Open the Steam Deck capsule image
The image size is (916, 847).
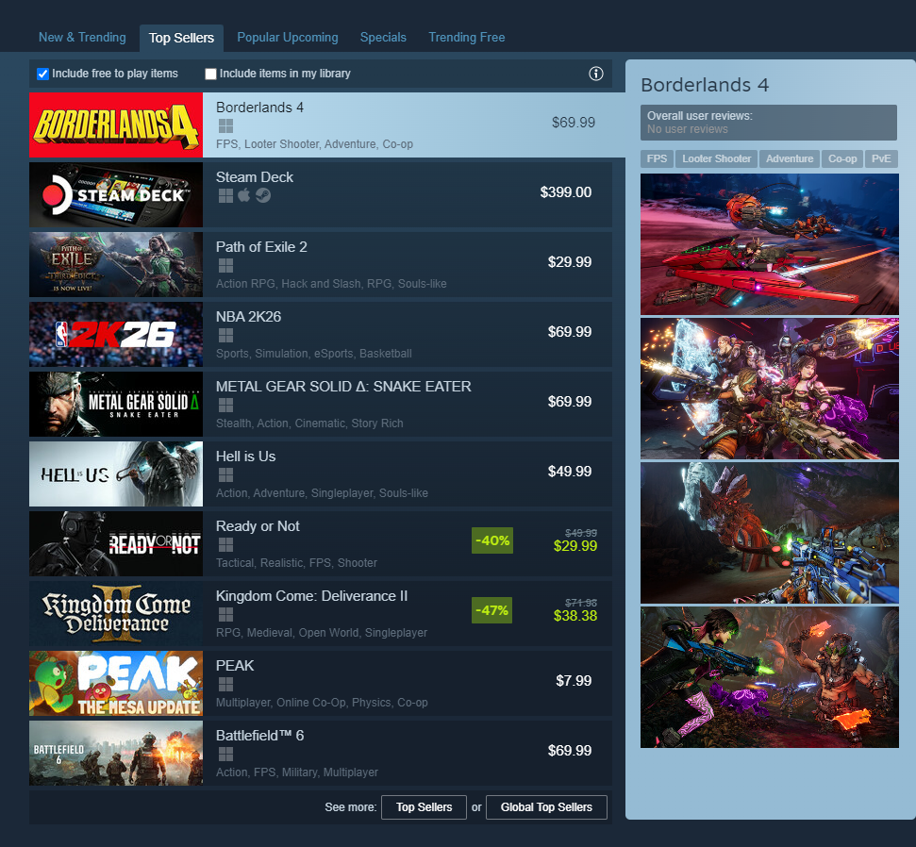116,194
